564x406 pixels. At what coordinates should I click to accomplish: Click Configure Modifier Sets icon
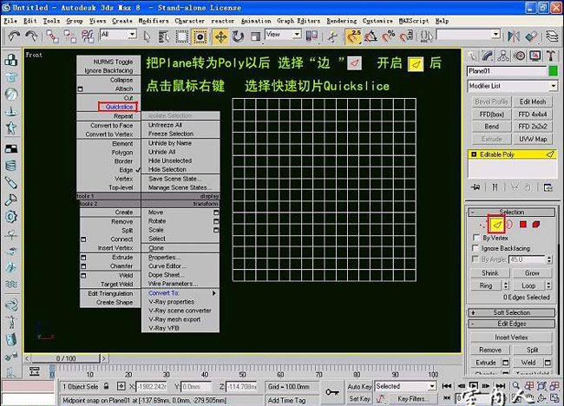(x=548, y=187)
